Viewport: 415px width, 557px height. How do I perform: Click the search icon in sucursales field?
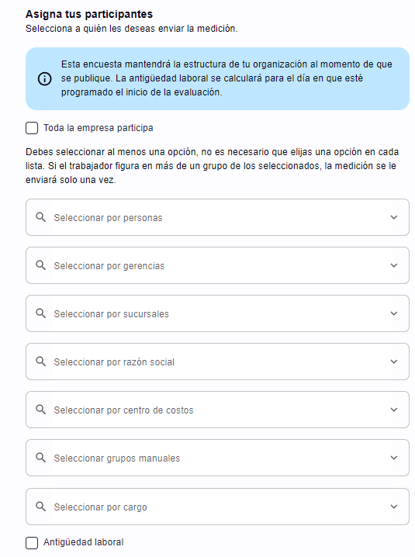[41, 313]
